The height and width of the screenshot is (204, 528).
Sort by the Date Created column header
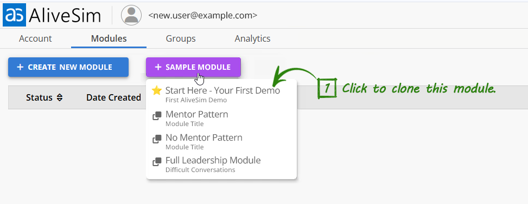[113, 97]
